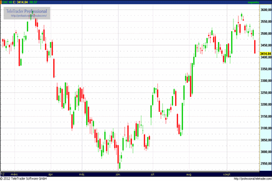This screenshot has width=272, height=181.
Task: Click the TeleTrader Professional watermark logo
Action: tap(26, 11)
